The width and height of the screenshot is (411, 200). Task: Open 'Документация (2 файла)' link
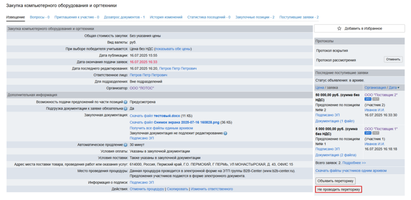pyautogui.click(x=335, y=155)
